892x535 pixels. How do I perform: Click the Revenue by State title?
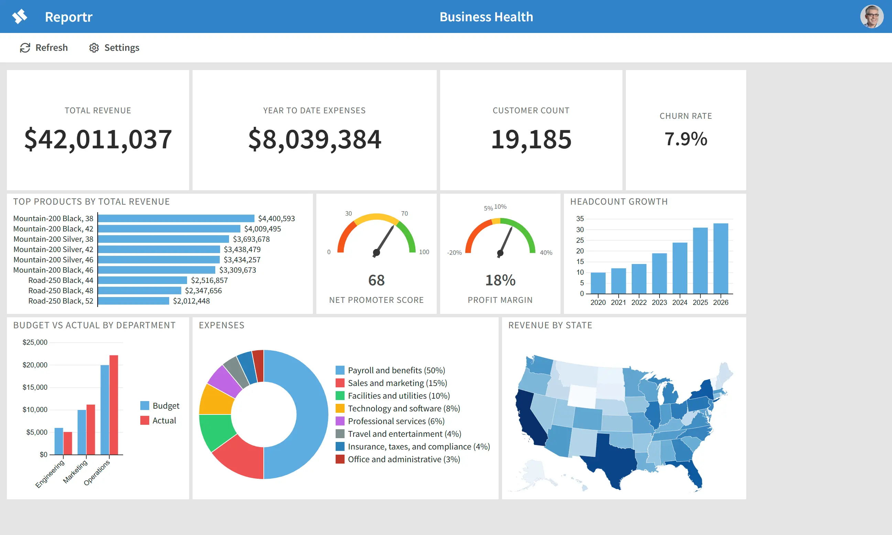550,325
